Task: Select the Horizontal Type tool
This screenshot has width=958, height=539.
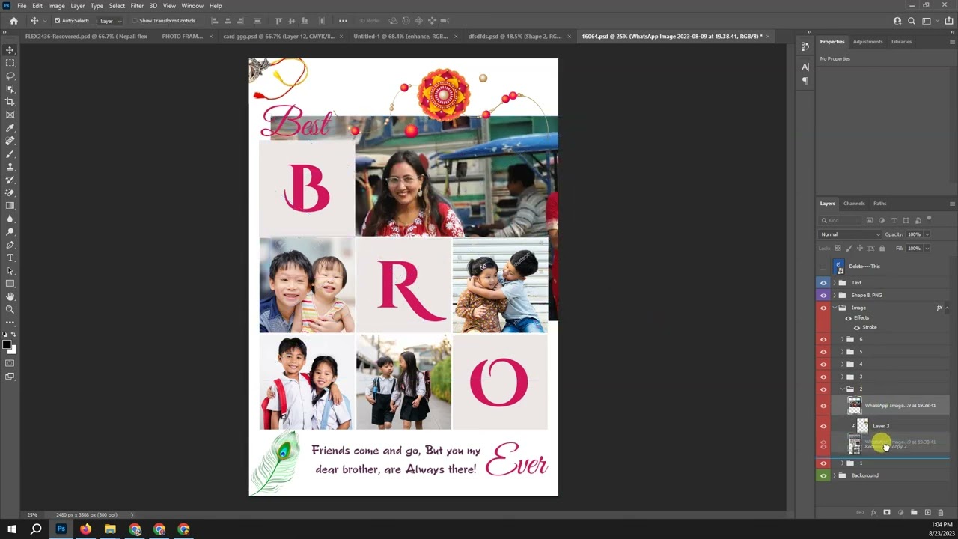Action: click(10, 258)
